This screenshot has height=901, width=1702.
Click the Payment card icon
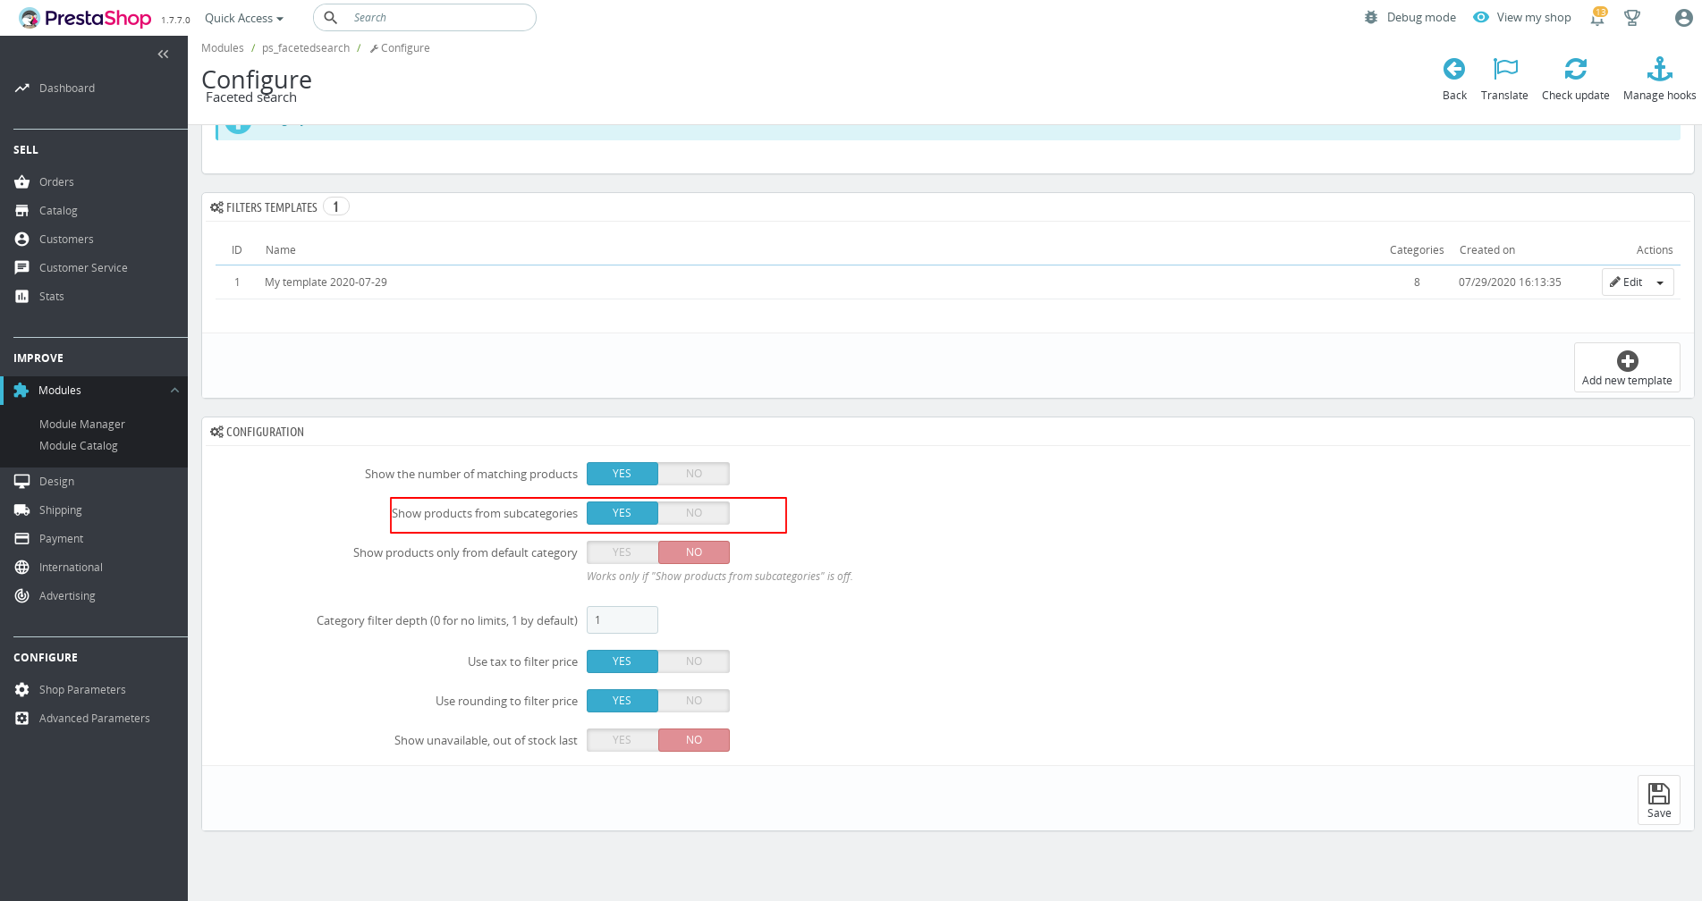coord(22,539)
